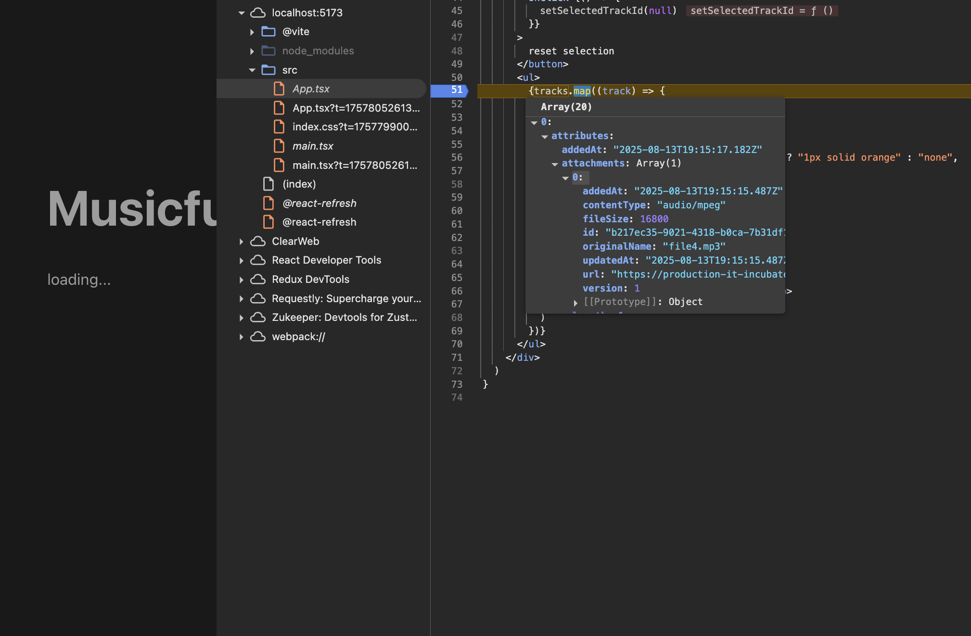Click the localhost:5173 cloud icon
This screenshot has height=636, width=971.
click(258, 13)
